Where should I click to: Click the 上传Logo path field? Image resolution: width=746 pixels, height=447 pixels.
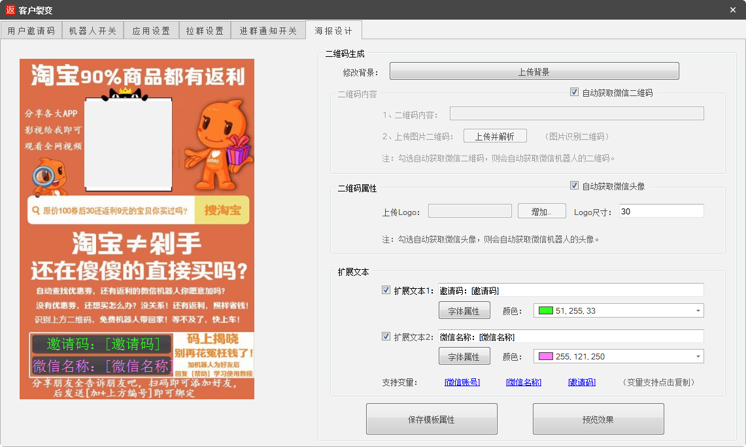(469, 211)
